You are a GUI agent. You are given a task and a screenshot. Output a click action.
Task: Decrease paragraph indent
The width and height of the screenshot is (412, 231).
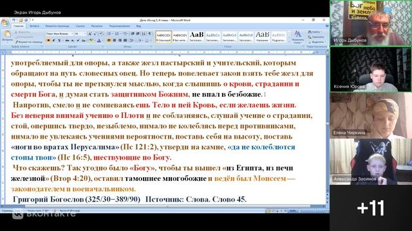(x=133, y=34)
